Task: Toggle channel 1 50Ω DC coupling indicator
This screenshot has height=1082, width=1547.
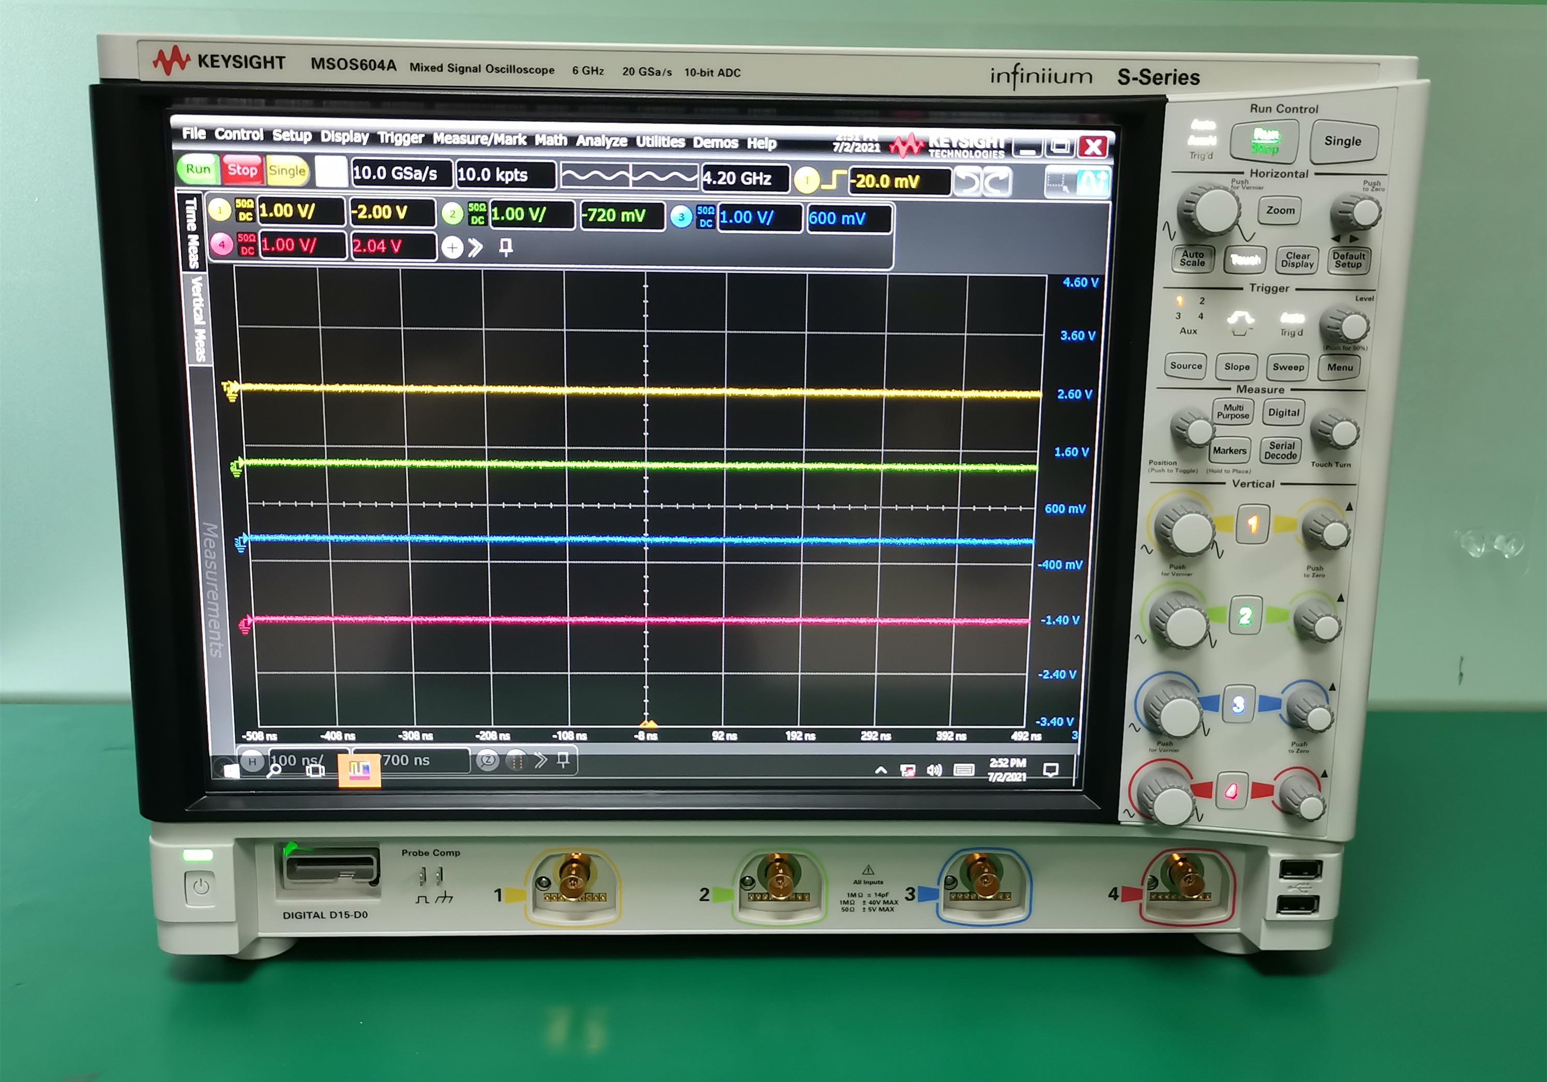Action: tap(245, 210)
